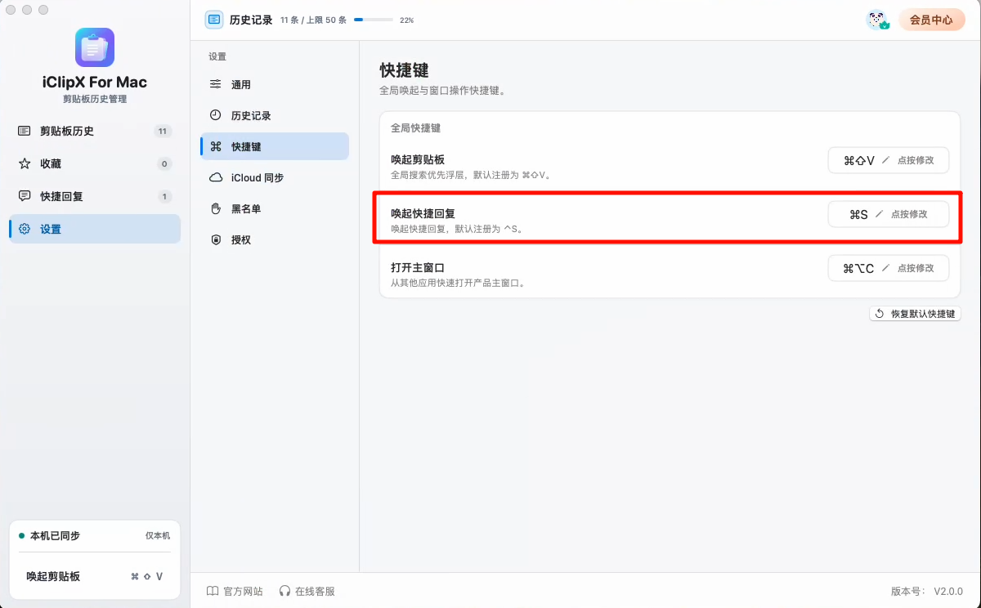This screenshot has width=981, height=608.
Task: Click pencil icon in 打开主窗口 shortcut
Action: [885, 268]
